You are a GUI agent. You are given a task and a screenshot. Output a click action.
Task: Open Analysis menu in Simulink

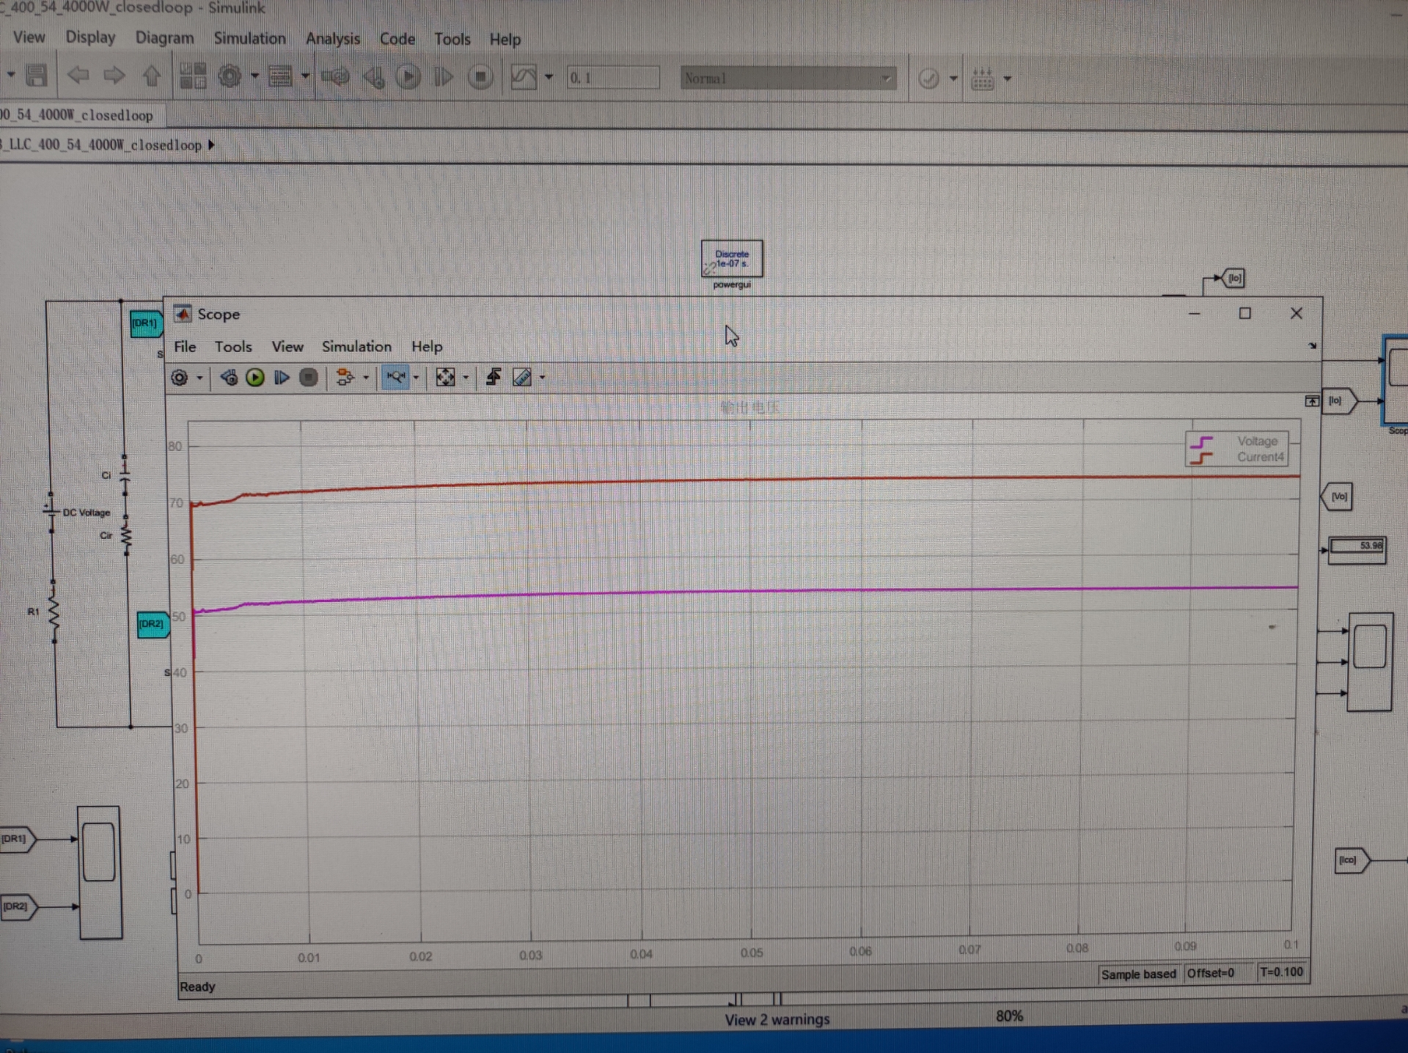point(332,39)
